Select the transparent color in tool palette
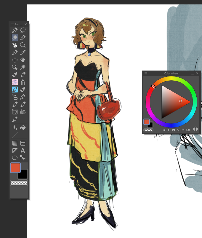 tap(19, 183)
